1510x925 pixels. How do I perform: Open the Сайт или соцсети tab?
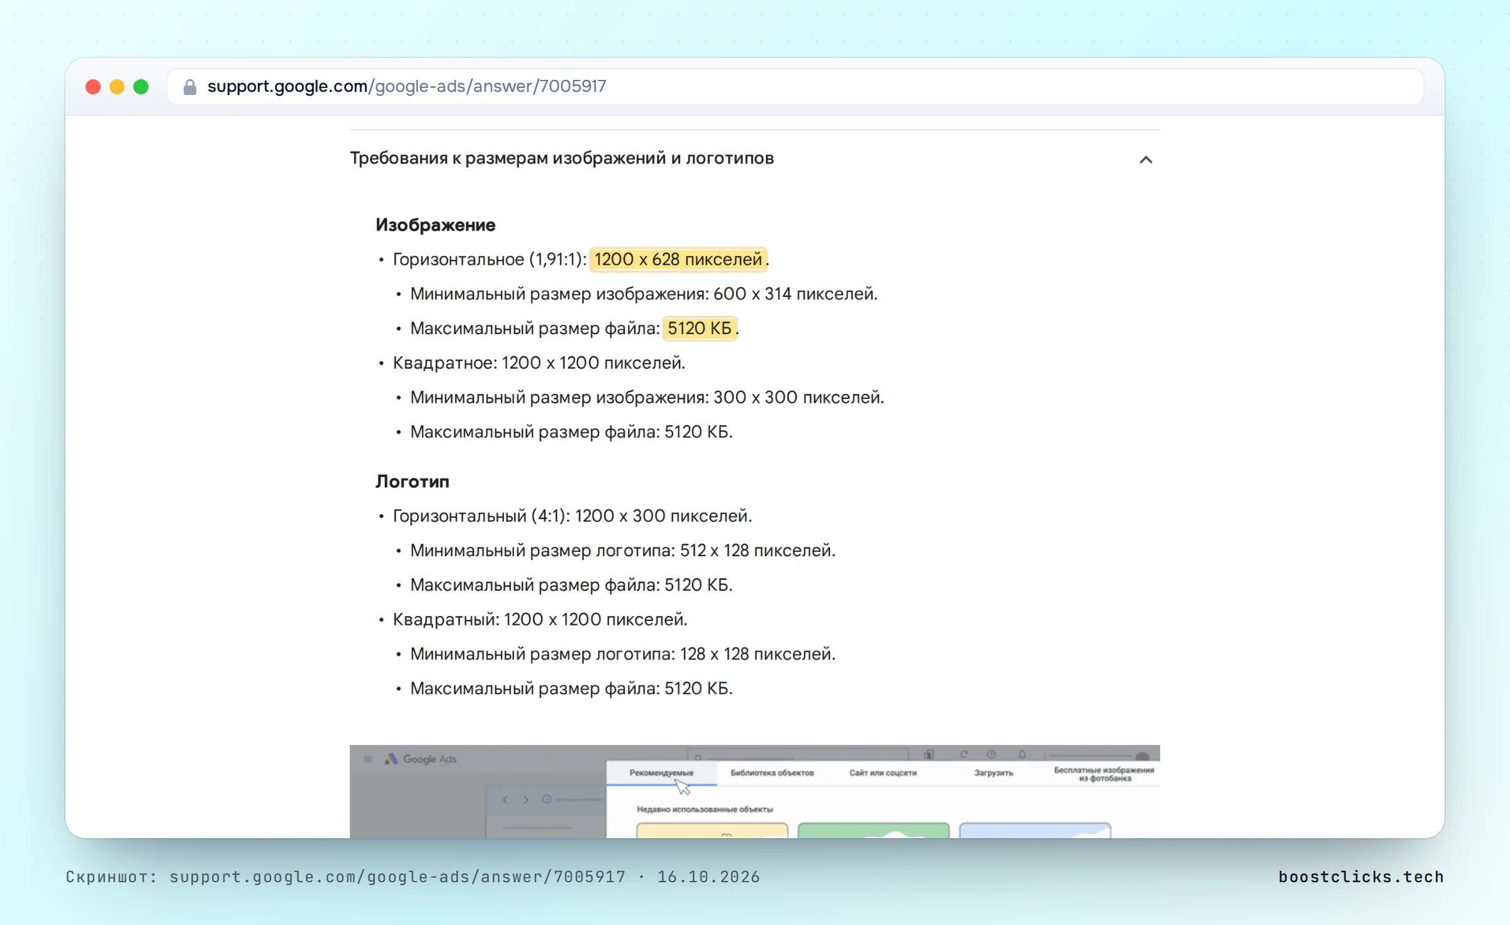tap(883, 773)
